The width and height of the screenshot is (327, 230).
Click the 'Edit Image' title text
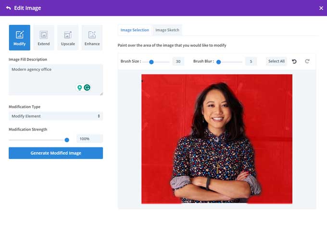click(x=27, y=8)
